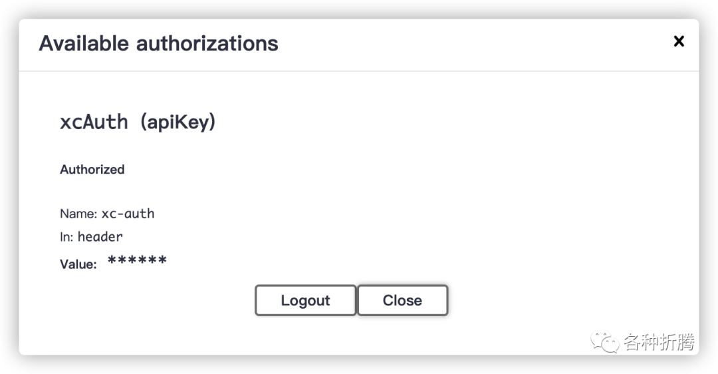The width and height of the screenshot is (718, 374).
Task: Click the dark backdrop left of the modal
Action: point(9,186)
